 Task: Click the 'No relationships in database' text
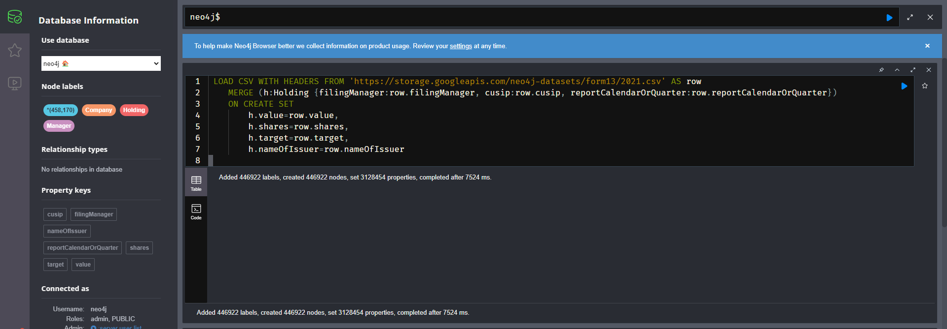[82, 170]
